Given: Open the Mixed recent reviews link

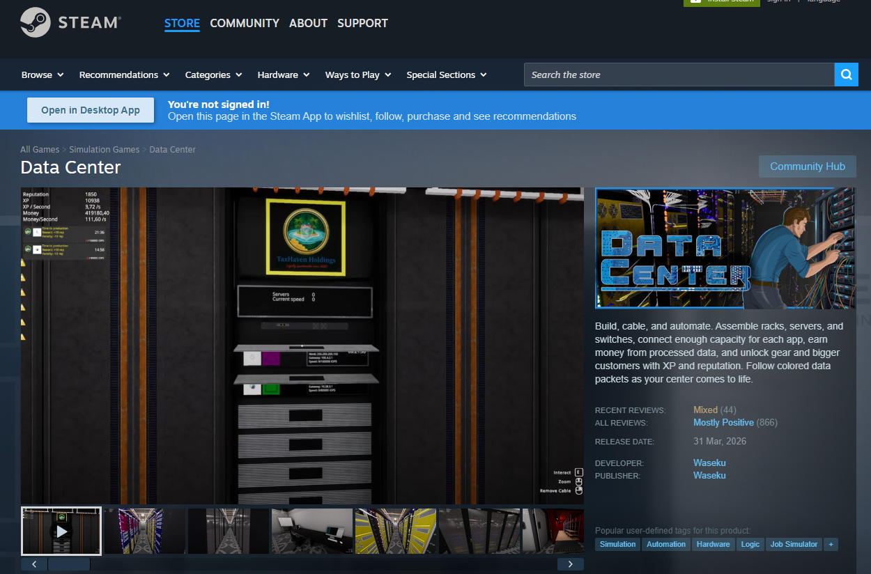Looking at the screenshot, I should pyautogui.click(x=705, y=410).
